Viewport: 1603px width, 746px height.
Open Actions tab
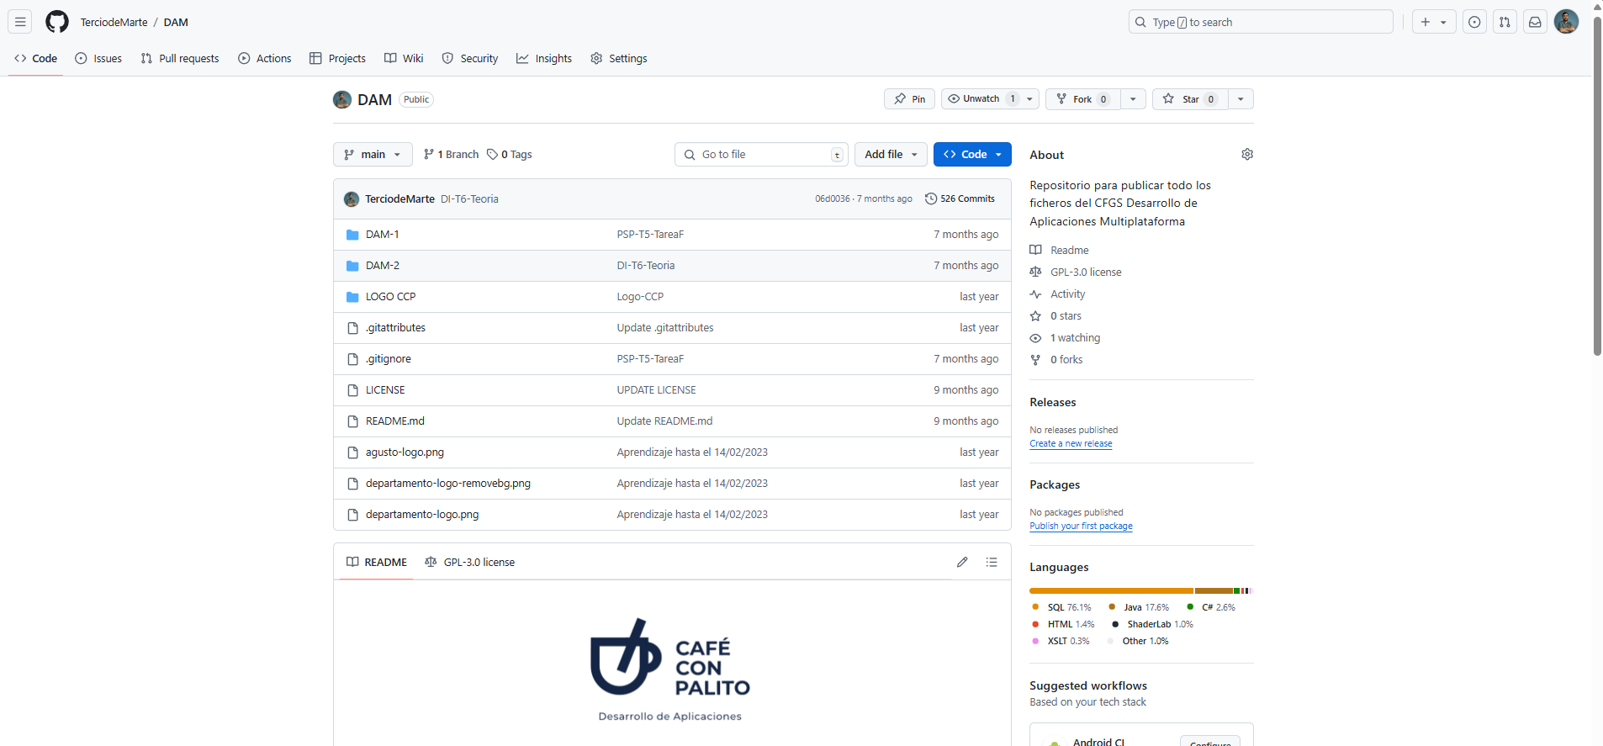click(x=265, y=58)
